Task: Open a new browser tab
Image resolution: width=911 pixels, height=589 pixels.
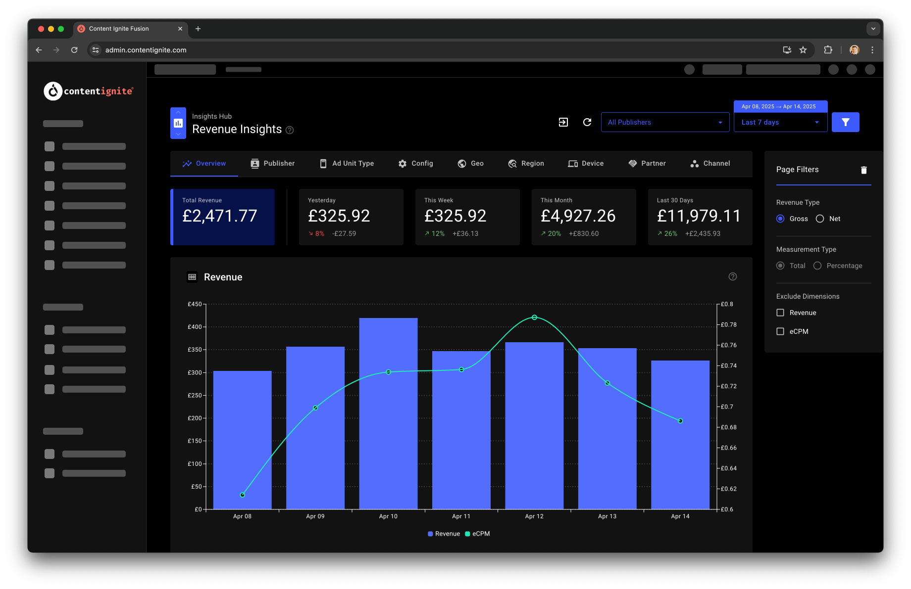Action: pyautogui.click(x=198, y=29)
